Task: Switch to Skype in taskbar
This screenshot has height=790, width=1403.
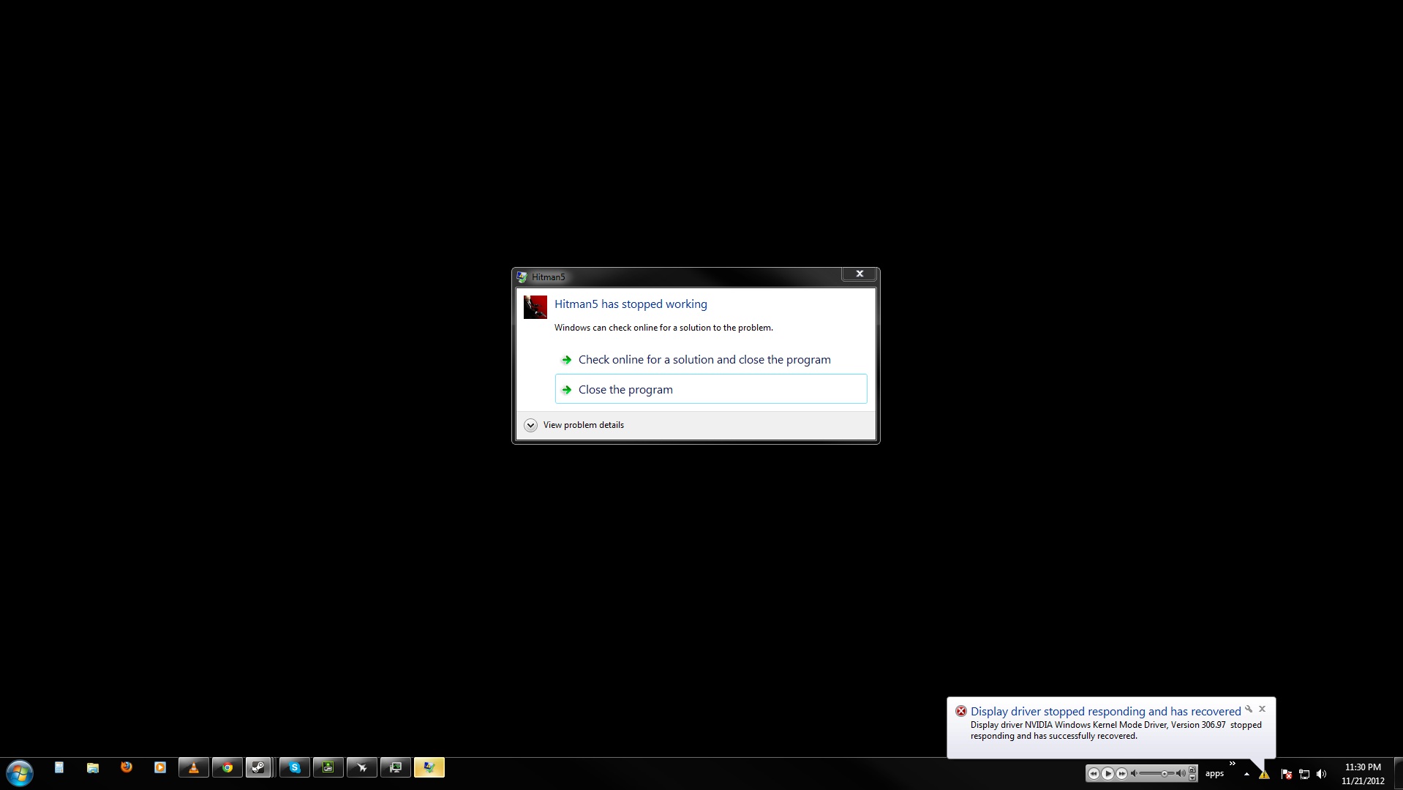Action: (x=295, y=767)
